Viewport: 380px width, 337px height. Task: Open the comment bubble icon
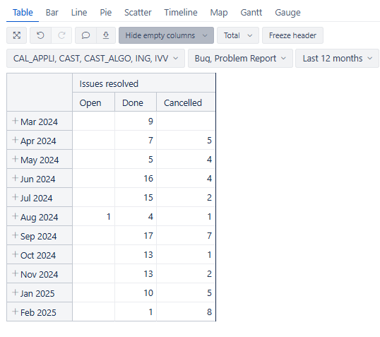click(x=85, y=35)
